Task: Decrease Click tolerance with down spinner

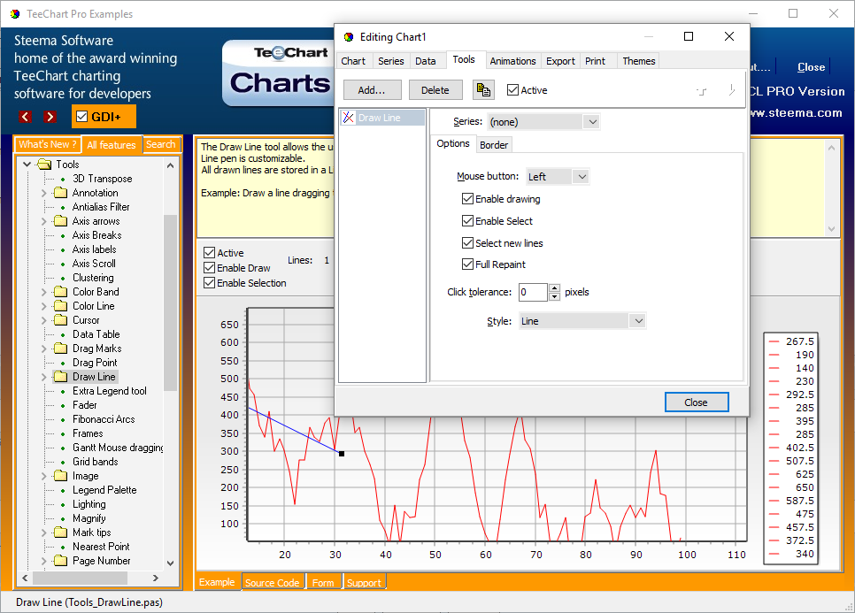Action: [554, 296]
